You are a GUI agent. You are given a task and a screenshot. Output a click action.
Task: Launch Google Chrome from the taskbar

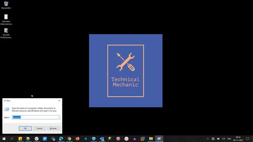click(69, 138)
